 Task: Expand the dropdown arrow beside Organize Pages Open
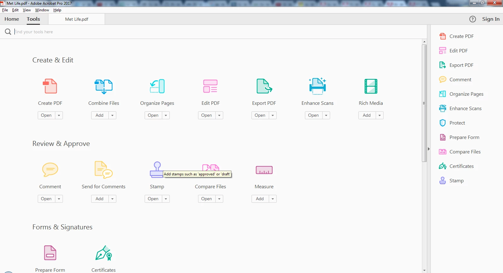click(166, 115)
